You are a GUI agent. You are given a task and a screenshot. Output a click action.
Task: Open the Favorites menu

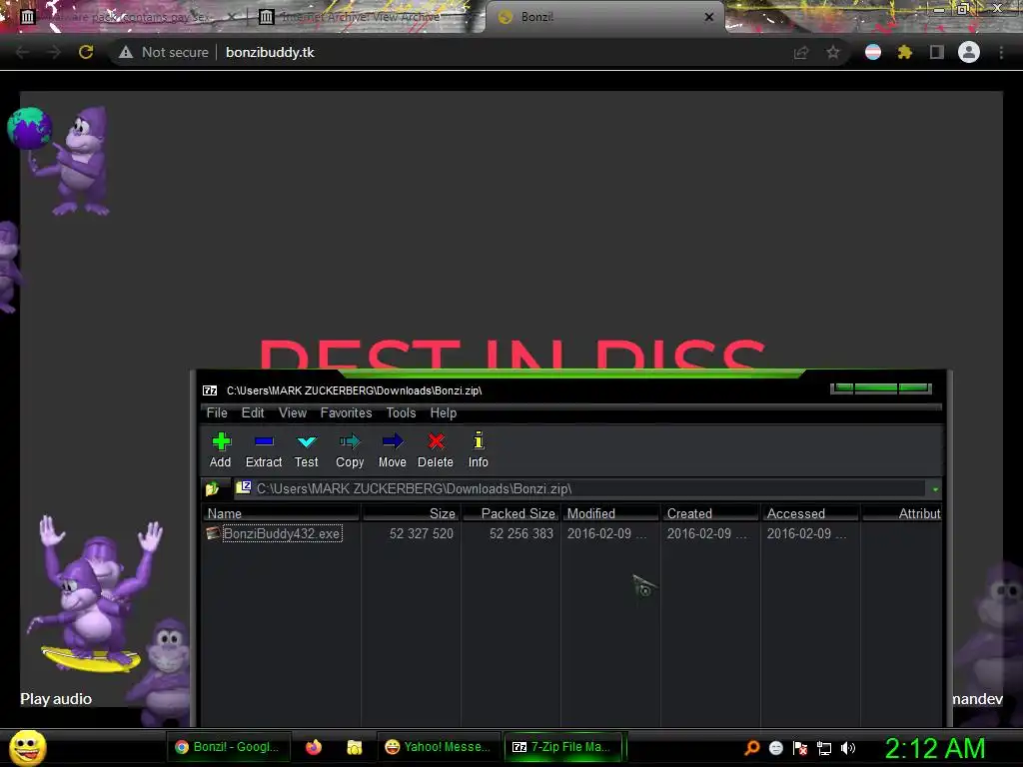coord(346,412)
